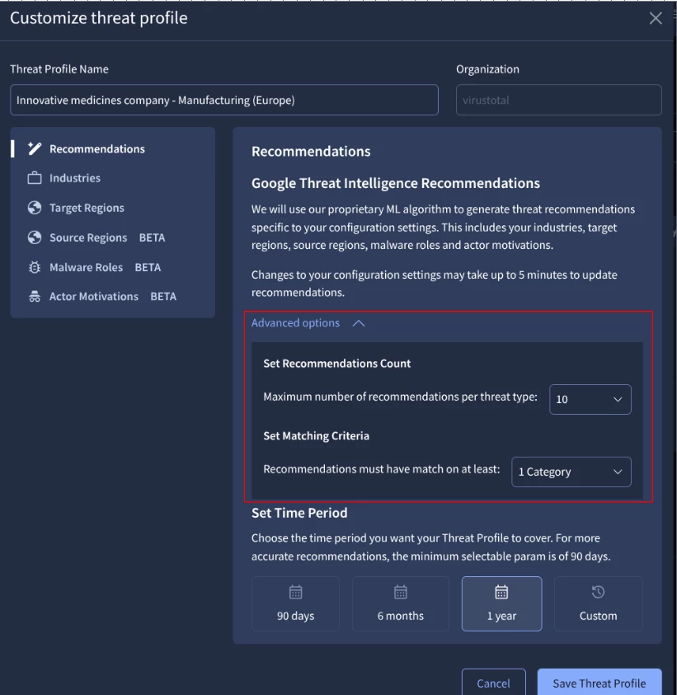Viewport: 677px width, 695px height.
Task: Click the bug icon for Malware Roles
Action: click(x=35, y=267)
